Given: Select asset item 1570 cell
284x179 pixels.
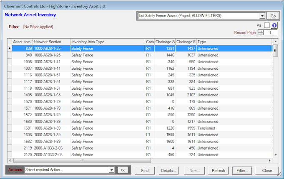Looking at the screenshot, I should click(x=23, y=102).
